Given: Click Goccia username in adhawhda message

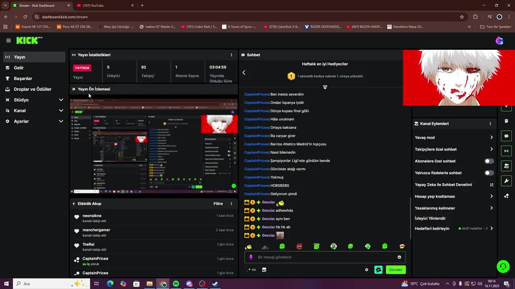Looking at the screenshot, I should point(268,211).
